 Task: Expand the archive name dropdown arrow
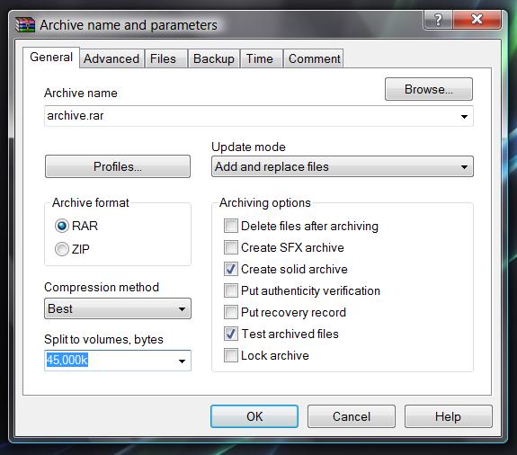pyautogui.click(x=464, y=116)
